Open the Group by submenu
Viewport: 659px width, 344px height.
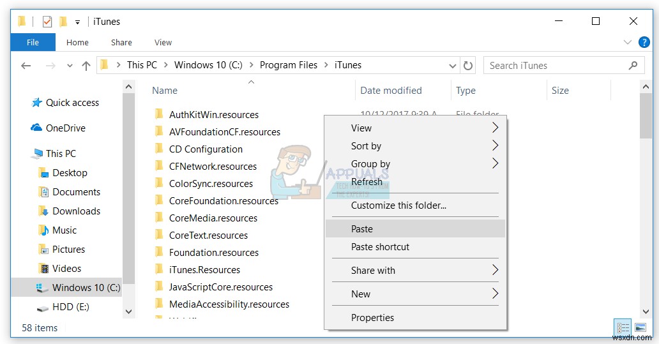click(x=415, y=164)
